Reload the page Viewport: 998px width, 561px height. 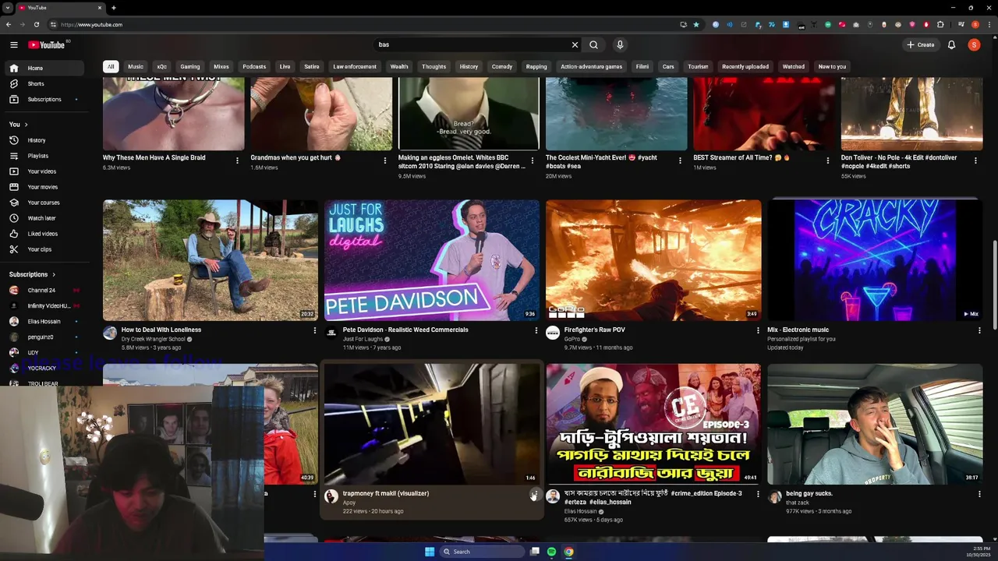36,24
